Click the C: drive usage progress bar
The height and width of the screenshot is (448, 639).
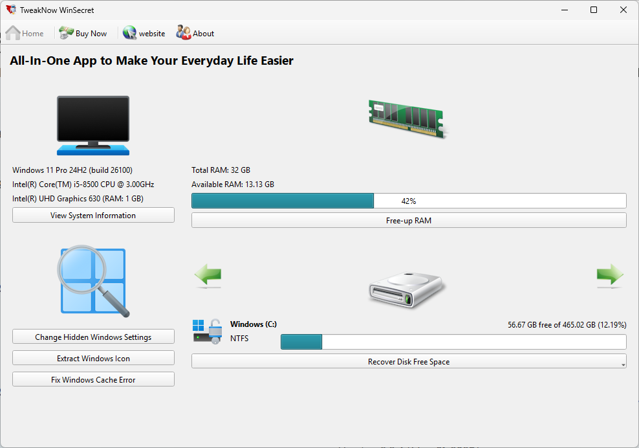pyautogui.click(x=453, y=342)
